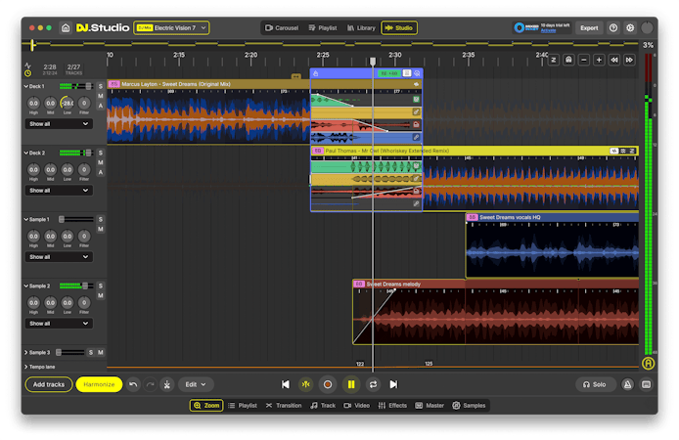Screen dimensions: 679x440
Task: Click Deck 1 Low EQ knob
Action: 68,103
